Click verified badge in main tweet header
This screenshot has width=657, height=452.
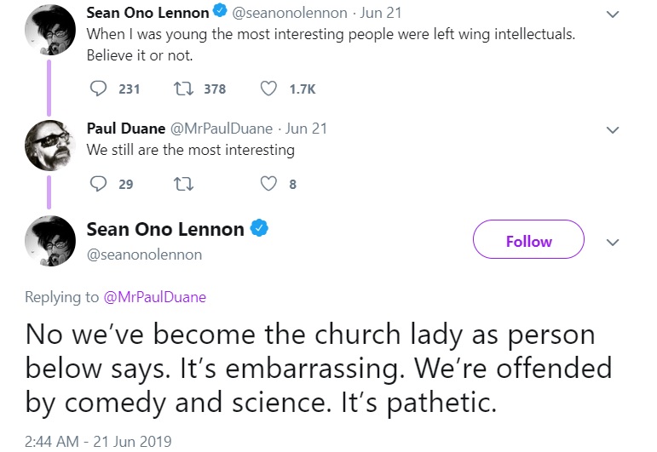pos(259,229)
